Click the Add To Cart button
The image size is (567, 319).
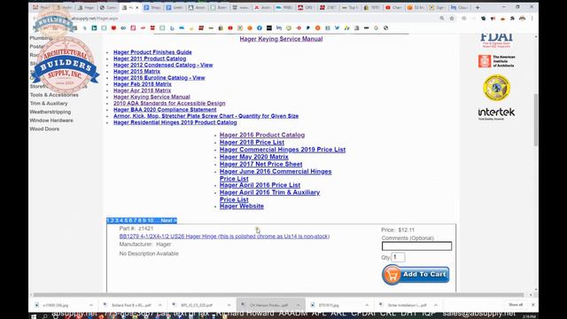point(416,275)
